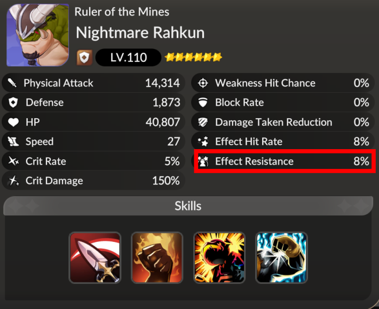Click the HP heart icon
This screenshot has height=309, width=379.
point(13,122)
